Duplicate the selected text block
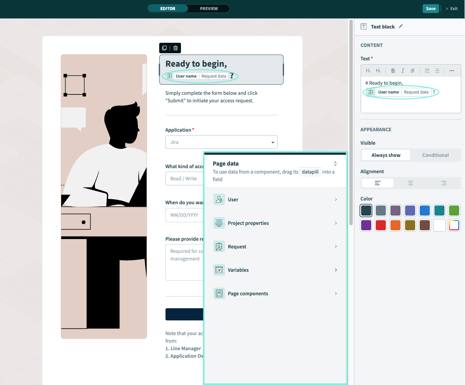Screen dimensions: 465x385 [165, 48]
